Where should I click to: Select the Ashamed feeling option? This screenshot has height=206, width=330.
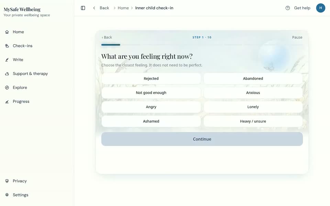tap(151, 121)
